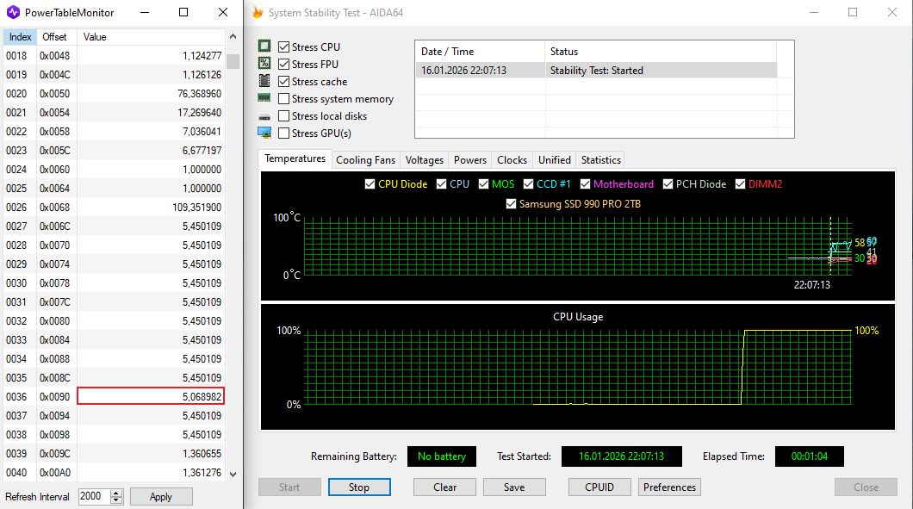Viewport: 913px width, 509px height.
Task: Uncheck the Stress cache checkbox
Action: coord(283,82)
